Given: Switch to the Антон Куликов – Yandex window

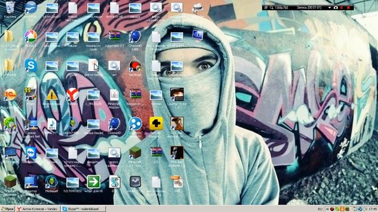Looking at the screenshot, I should (38, 209).
